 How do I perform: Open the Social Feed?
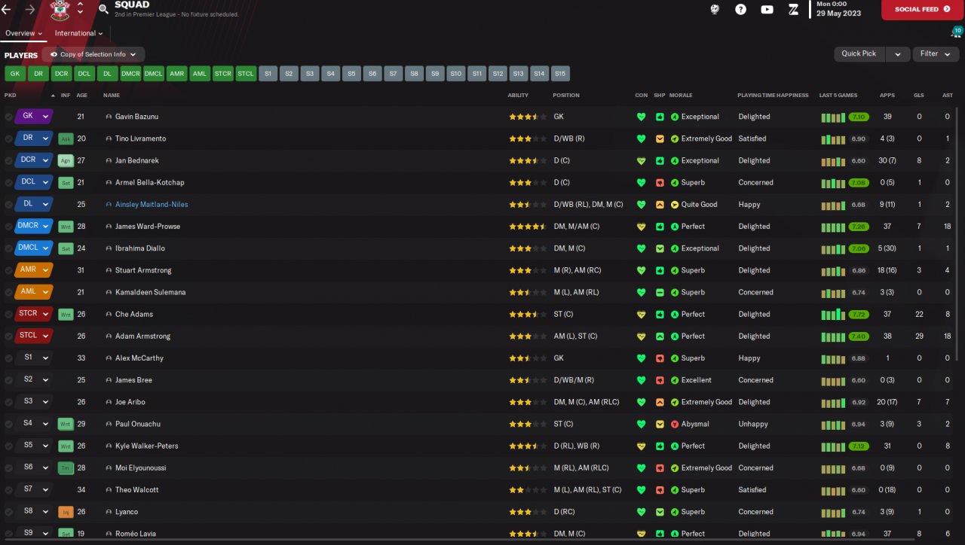(922, 10)
